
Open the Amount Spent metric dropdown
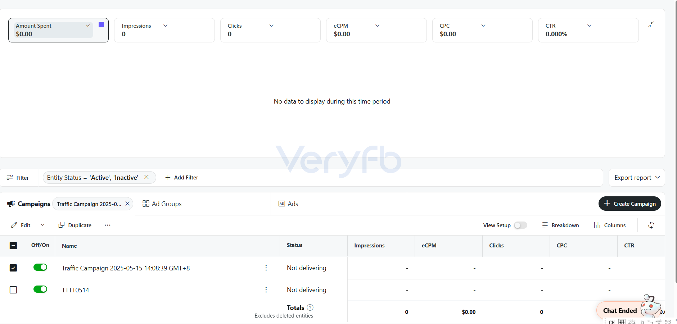click(x=87, y=26)
